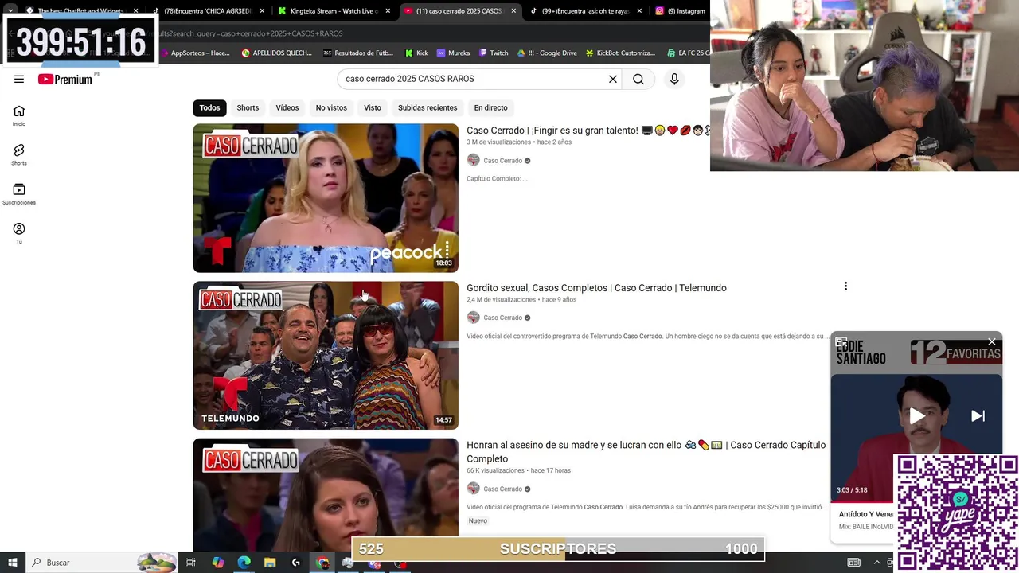Start voice search with the microphone
This screenshot has width=1019, height=573.
674,79
